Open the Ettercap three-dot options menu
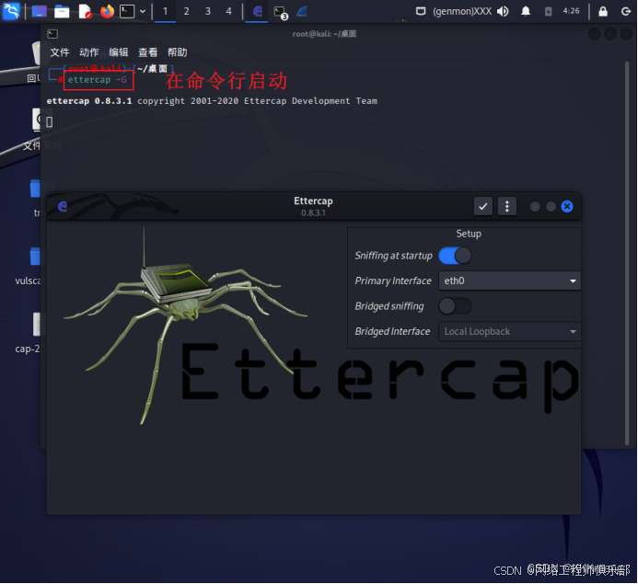Screen dimensions: 638x584 click(507, 206)
